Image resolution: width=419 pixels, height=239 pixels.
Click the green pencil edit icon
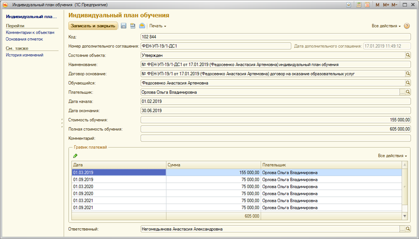coord(75,156)
